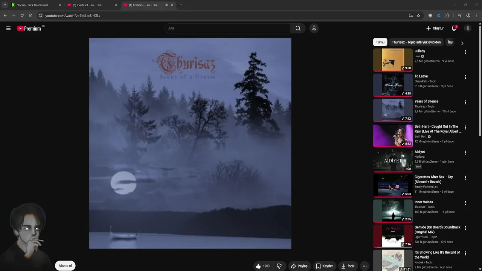
Task: Click the search magnifier button
Action: [x=298, y=28]
